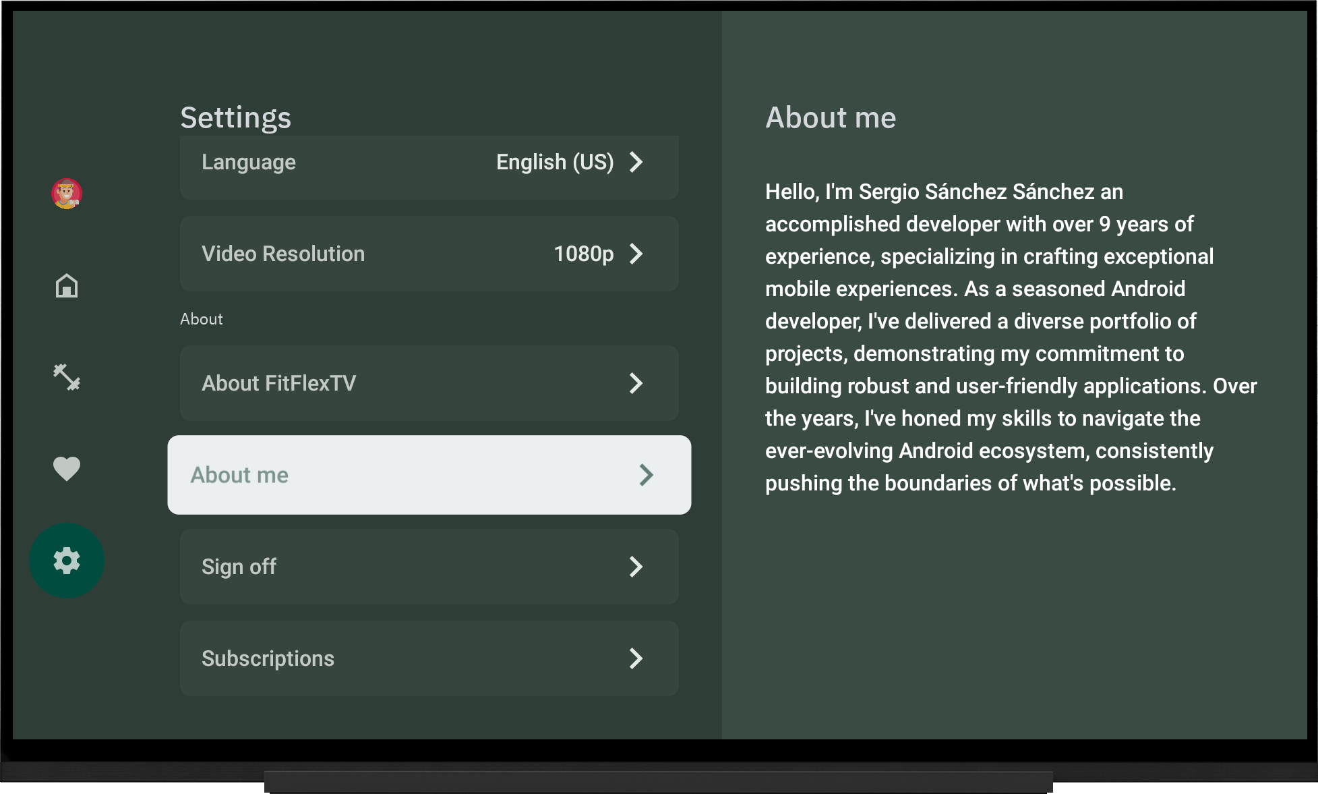Open favorites with the heart icon
1318x794 pixels.
point(67,469)
